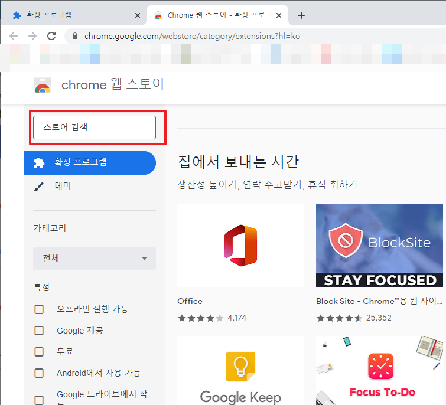This screenshot has width=446, height=405.
Task: Click the Office 4,174 star rating
Action: [212, 318]
